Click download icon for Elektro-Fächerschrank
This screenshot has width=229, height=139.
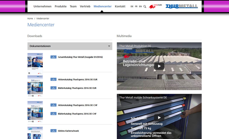click(x=53, y=131)
